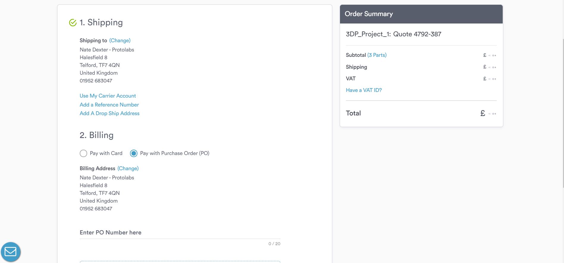Focus the Enter PO Number field

tap(180, 233)
